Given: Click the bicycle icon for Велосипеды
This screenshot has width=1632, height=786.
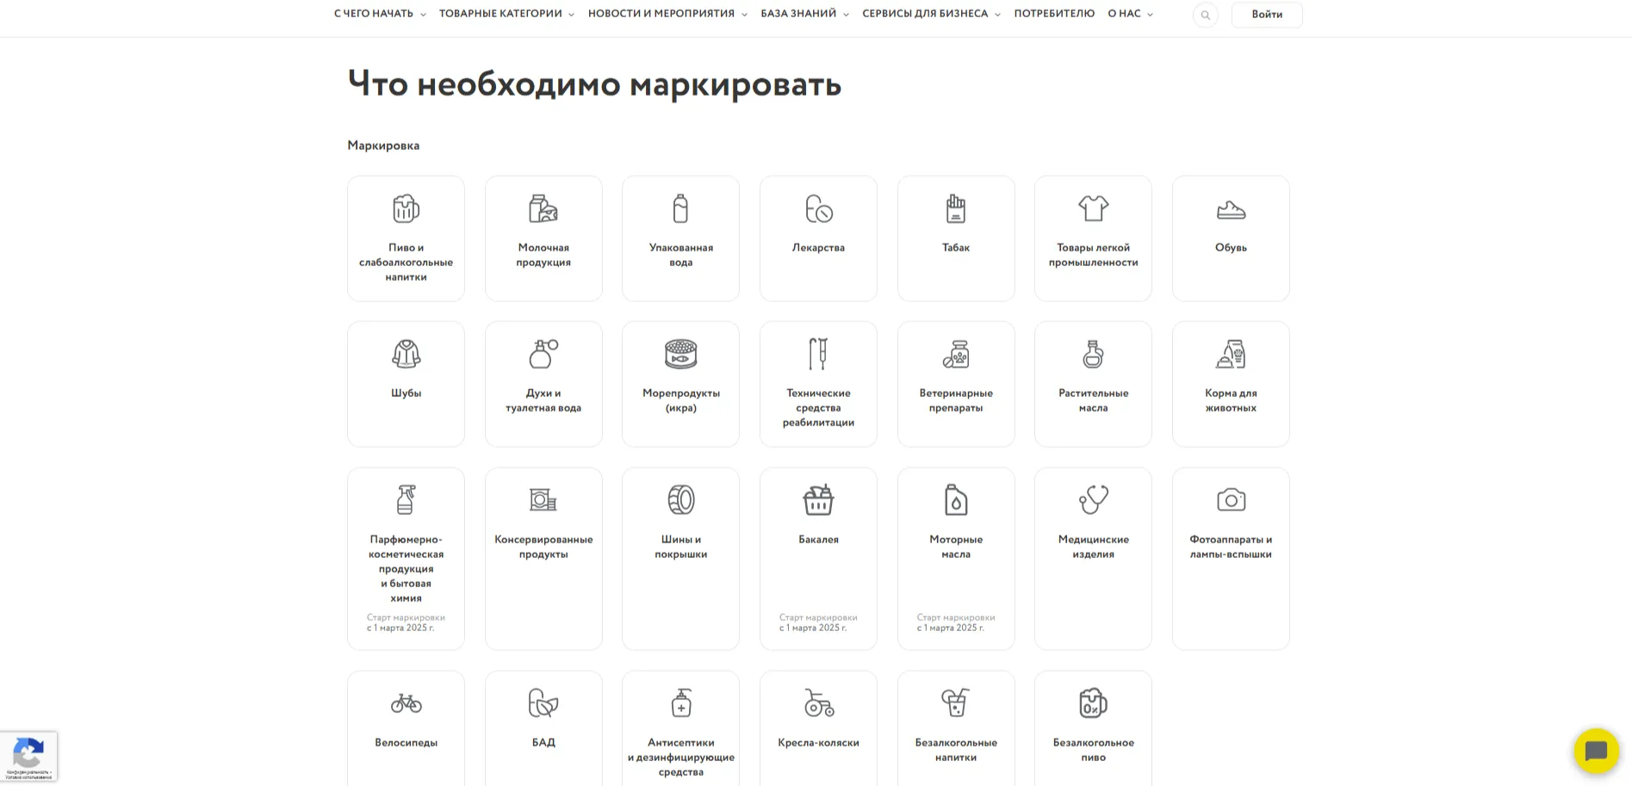Looking at the screenshot, I should 406,703.
